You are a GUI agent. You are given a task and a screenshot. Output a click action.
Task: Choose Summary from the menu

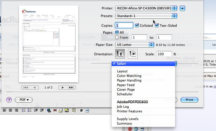[143, 123]
